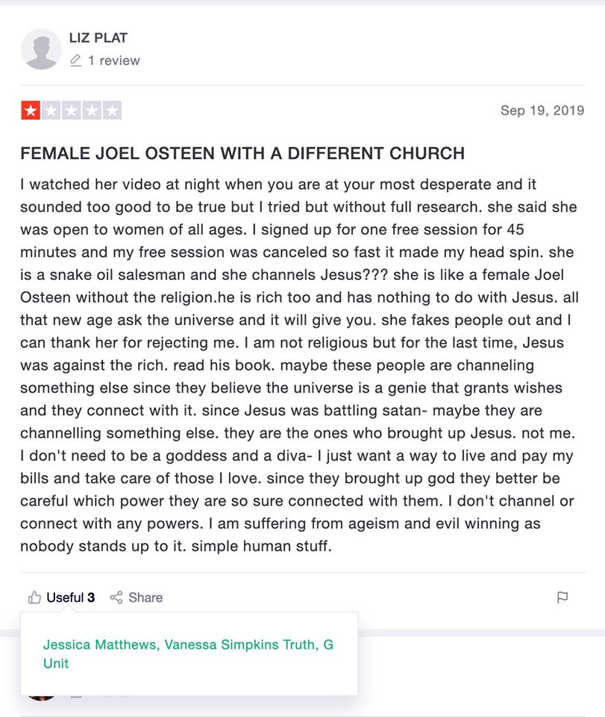Click the "Useful 3" label
Image resolution: width=605 pixels, height=717 pixels.
pos(70,597)
